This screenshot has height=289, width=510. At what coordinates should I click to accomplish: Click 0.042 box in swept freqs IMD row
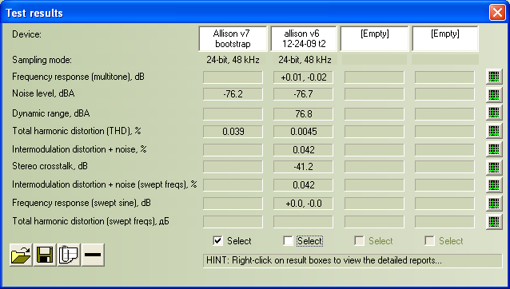point(303,185)
